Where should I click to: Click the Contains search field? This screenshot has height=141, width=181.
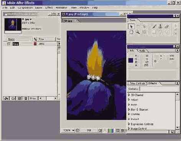(159, 89)
